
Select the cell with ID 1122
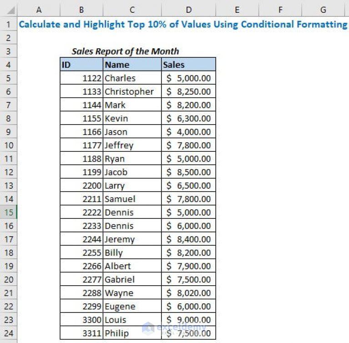(81, 78)
